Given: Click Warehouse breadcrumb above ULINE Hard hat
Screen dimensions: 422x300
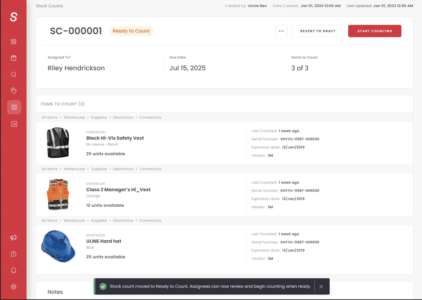Looking at the screenshot, I should pyautogui.click(x=74, y=221).
